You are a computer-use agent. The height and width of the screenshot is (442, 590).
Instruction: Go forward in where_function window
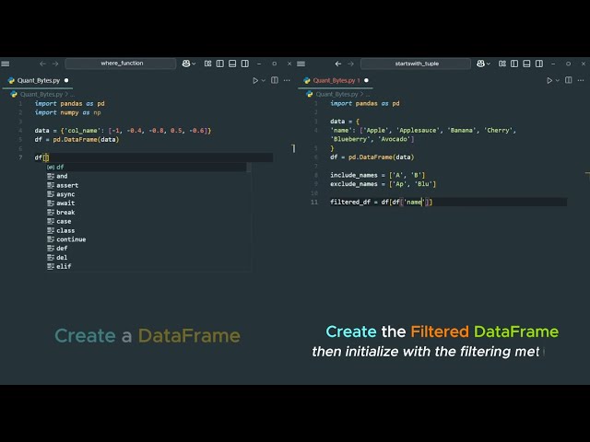[55, 64]
